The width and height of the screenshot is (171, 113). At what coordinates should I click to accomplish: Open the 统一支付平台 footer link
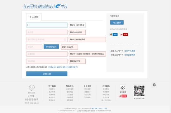(106, 100)
